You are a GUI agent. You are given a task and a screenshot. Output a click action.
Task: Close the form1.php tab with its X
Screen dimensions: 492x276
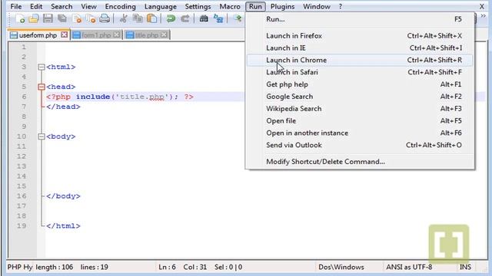pos(117,34)
